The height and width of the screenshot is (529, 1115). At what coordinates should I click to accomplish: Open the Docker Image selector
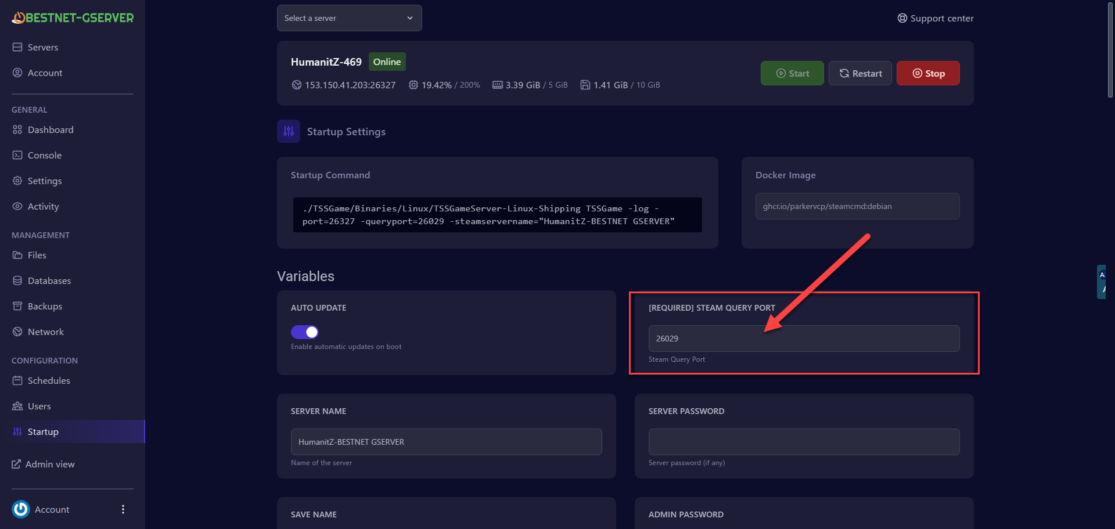[x=857, y=206]
